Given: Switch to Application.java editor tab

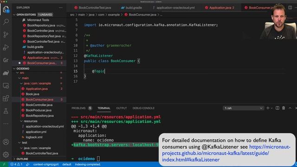Looking at the screenshot, I should (x=220, y=8).
